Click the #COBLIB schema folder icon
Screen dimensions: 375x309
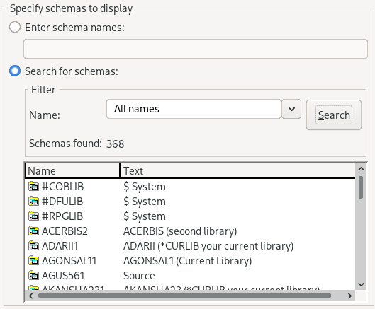click(33, 187)
